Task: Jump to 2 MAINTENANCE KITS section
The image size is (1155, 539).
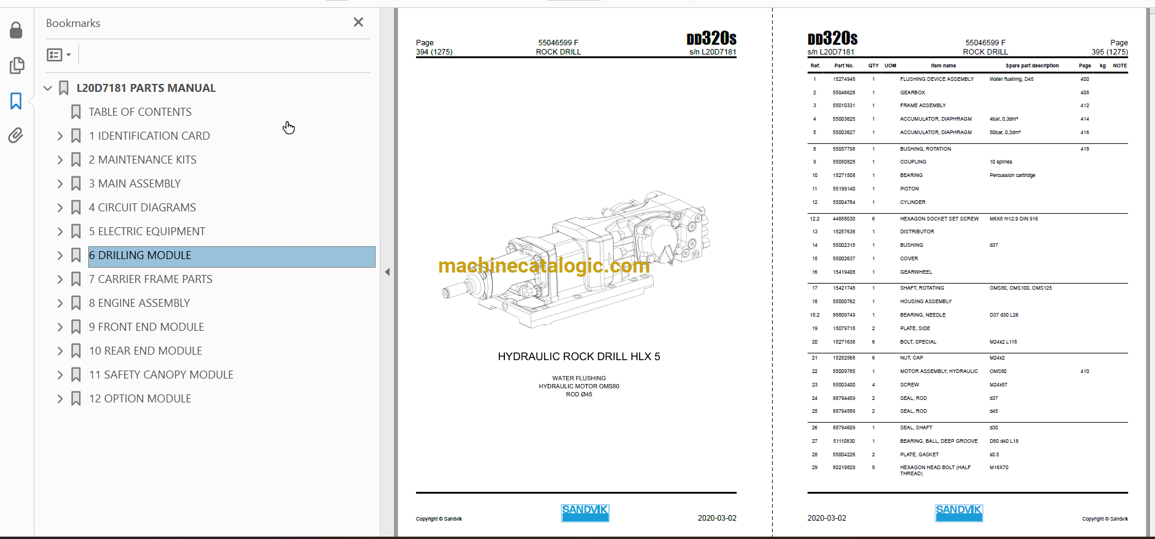Action: (143, 160)
